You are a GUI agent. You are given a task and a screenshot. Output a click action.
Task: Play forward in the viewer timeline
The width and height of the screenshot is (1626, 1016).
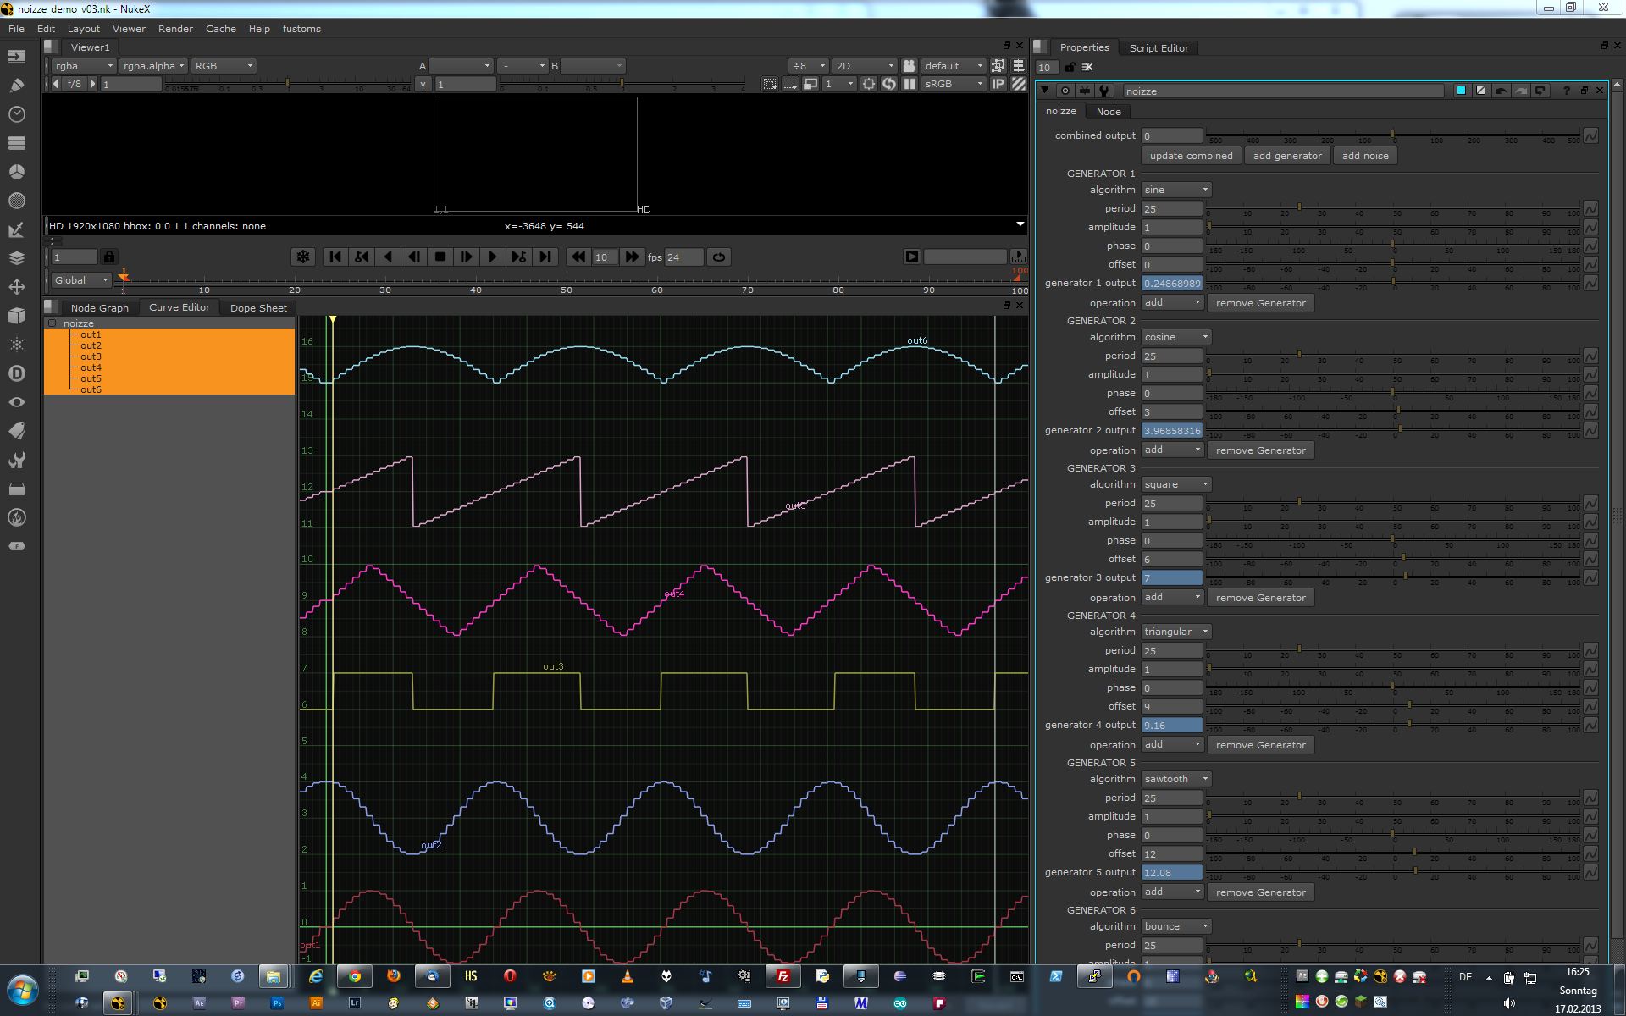[x=492, y=257]
